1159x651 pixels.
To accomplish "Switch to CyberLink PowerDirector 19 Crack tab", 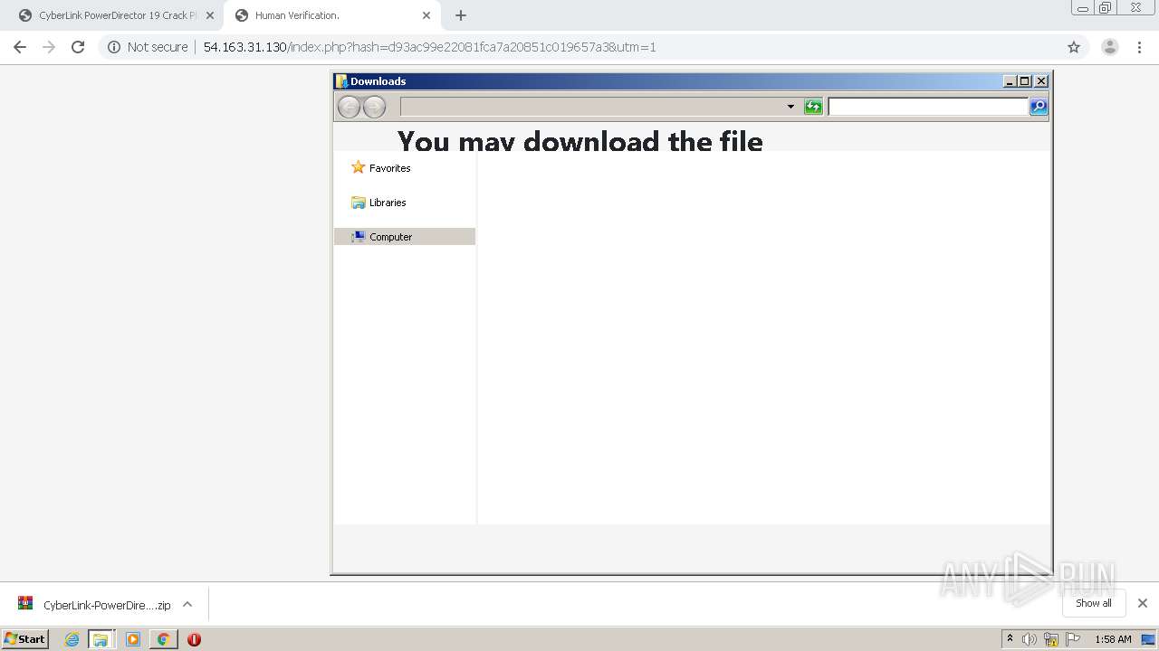I will point(113,15).
